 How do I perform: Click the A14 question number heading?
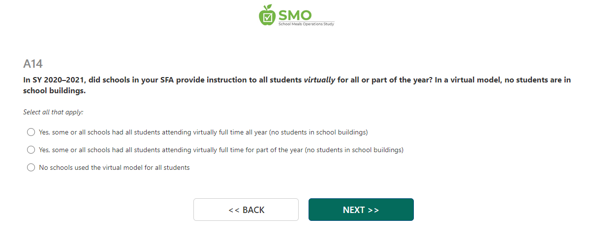click(x=33, y=63)
